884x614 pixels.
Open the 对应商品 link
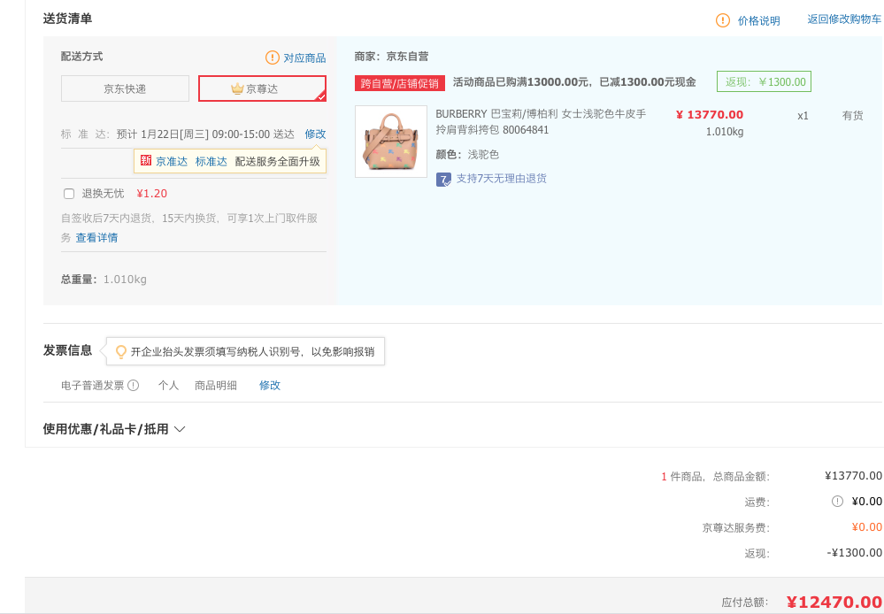point(304,58)
